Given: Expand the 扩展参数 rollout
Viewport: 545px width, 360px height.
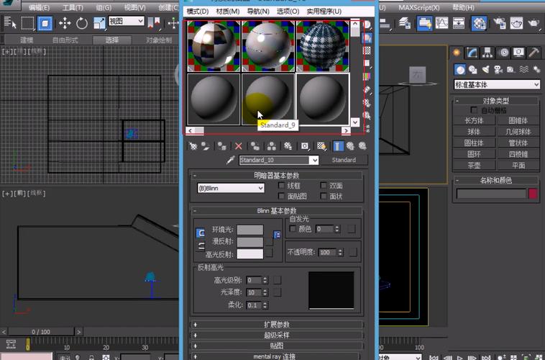Looking at the screenshot, I should [278, 325].
